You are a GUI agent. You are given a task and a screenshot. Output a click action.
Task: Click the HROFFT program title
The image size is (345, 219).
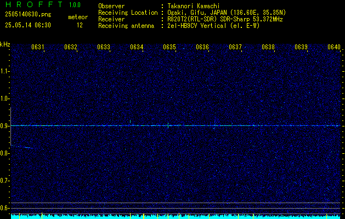click(34, 4)
